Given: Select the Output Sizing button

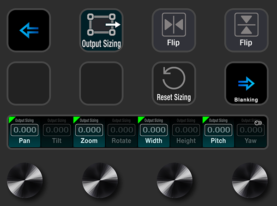Looking at the screenshot, I should pyautogui.click(x=101, y=30).
